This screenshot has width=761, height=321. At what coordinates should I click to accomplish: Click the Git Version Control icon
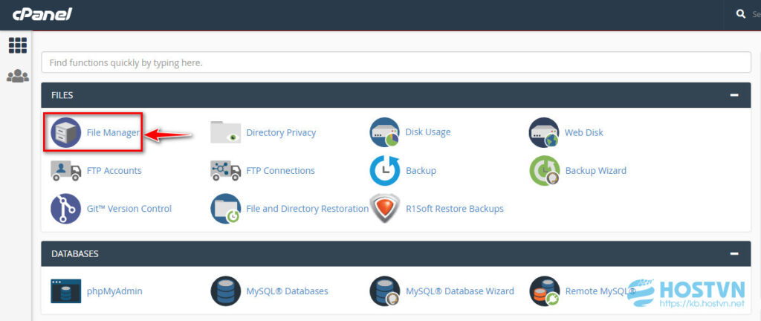coord(65,209)
